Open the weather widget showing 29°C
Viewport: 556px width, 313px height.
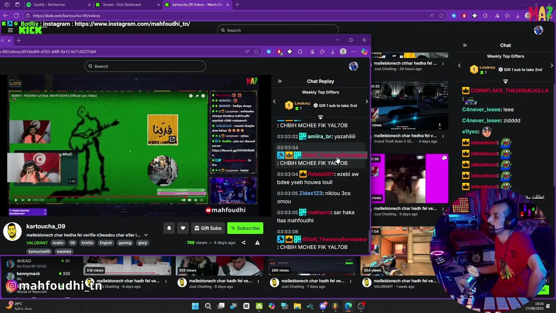point(18,306)
